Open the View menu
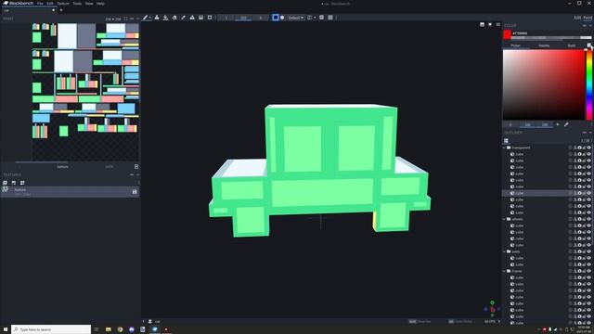 pos(89,4)
